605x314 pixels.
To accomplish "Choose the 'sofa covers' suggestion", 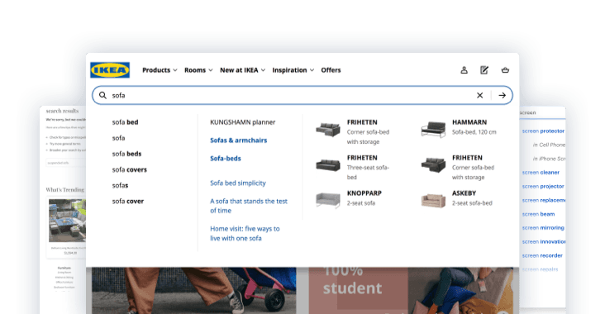I will tap(129, 169).
